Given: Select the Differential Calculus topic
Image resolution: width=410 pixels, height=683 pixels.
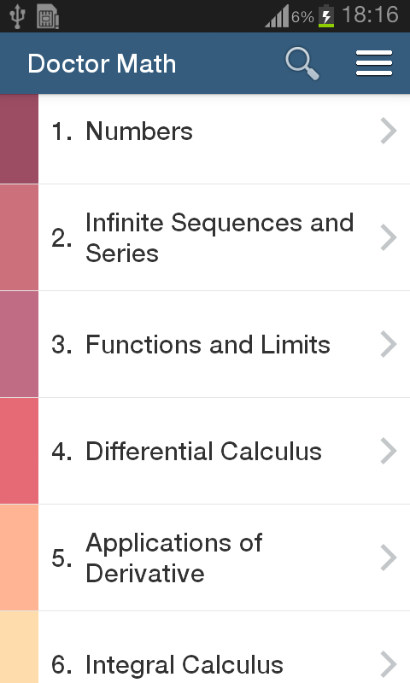Looking at the screenshot, I should pyautogui.click(x=224, y=451).
